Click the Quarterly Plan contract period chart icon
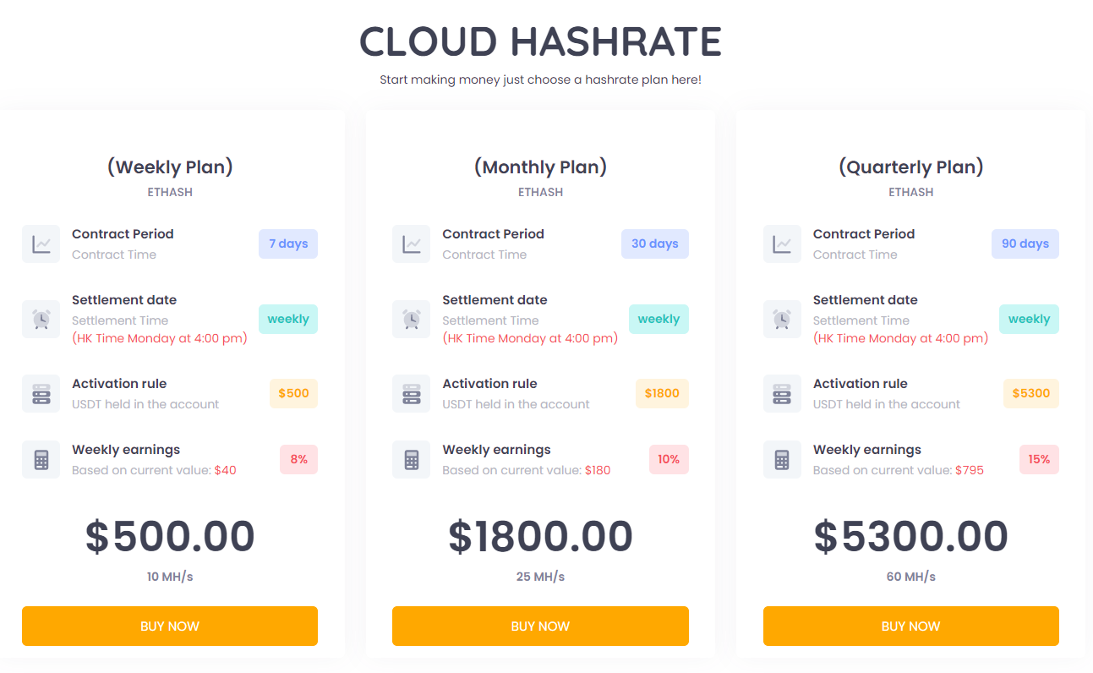This screenshot has width=1093, height=673. pyautogui.click(x=782, y=243)
